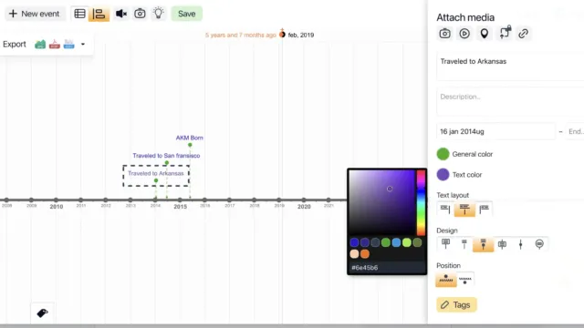584x328 pixels.
Task: Switch to table list view
Action: coord(79,14)
